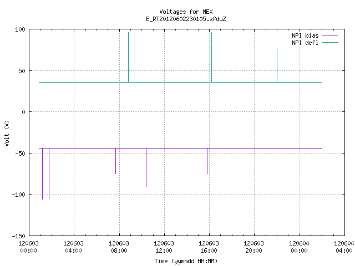
Task: Click the x-axis tick label 120603 12:00
Action: [x=164, y=247]
